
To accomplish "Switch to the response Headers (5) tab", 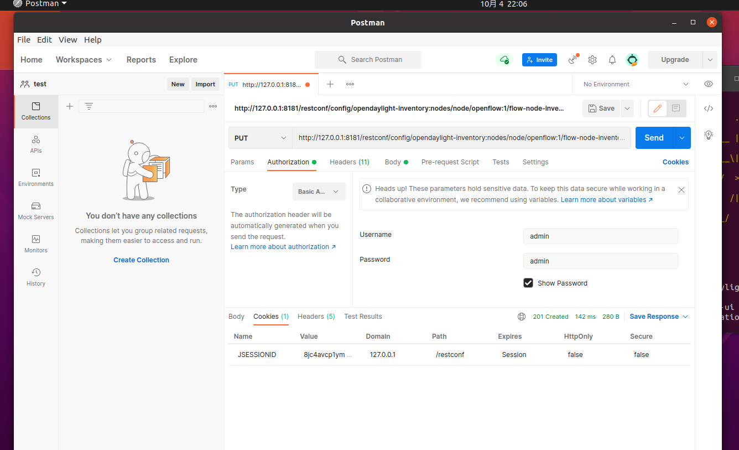I will pos(316,317).
